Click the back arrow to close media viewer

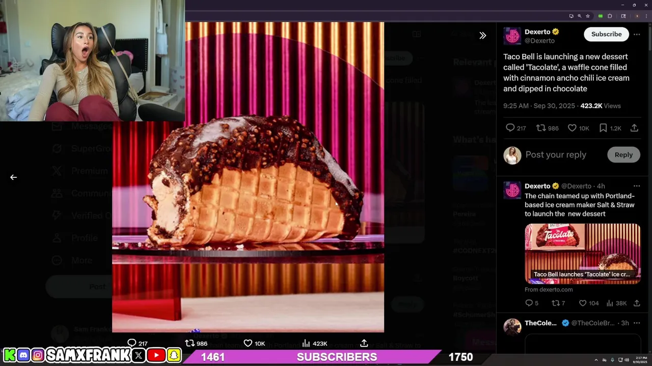click(14, 177)
